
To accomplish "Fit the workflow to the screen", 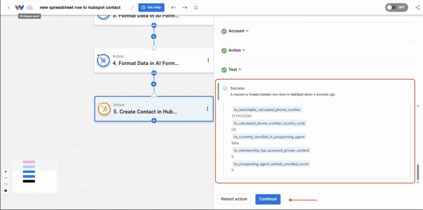I will click(6, 184).
